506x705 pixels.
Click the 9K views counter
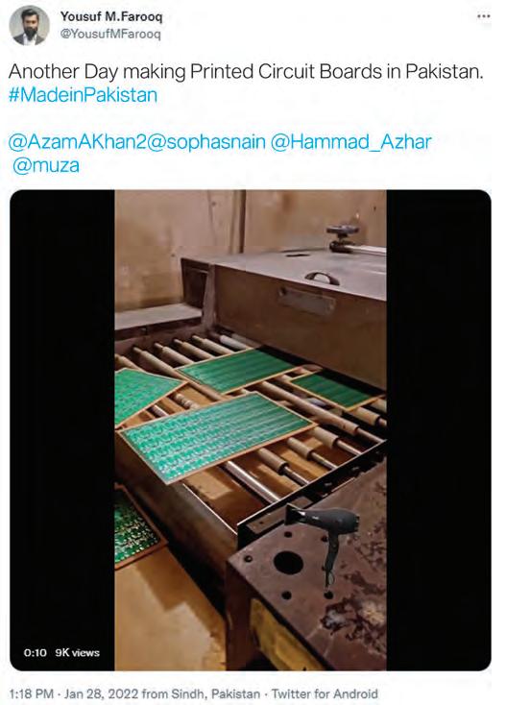point(78,652)
